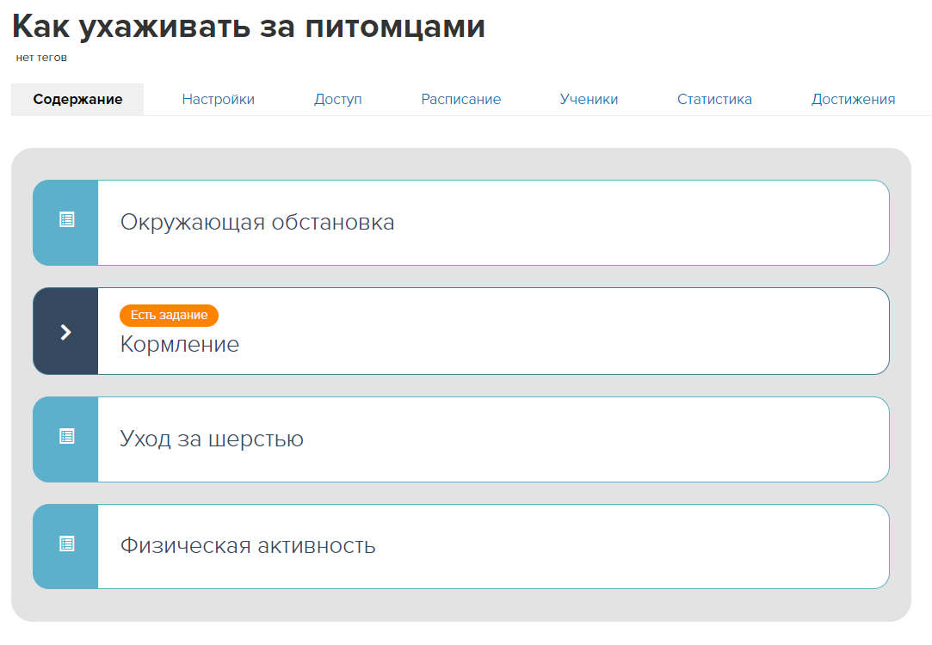932x645 pixels.
Task: Click the list icon beside Окружающая обстановка
Action: click(66, 220)
